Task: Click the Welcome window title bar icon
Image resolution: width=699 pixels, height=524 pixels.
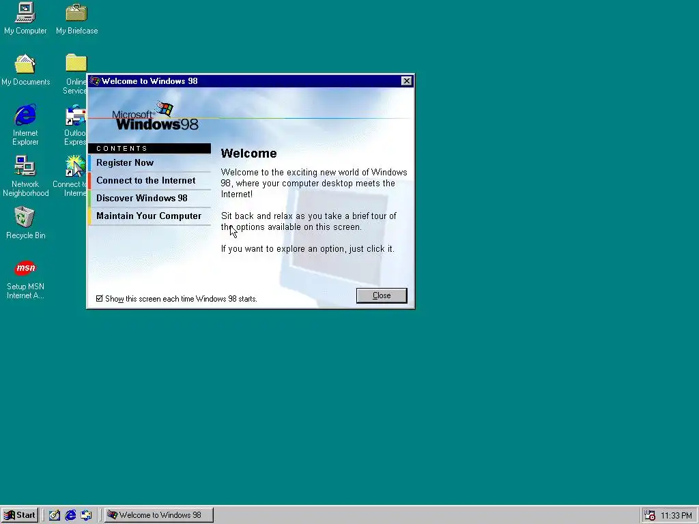Action: [94, 81]
